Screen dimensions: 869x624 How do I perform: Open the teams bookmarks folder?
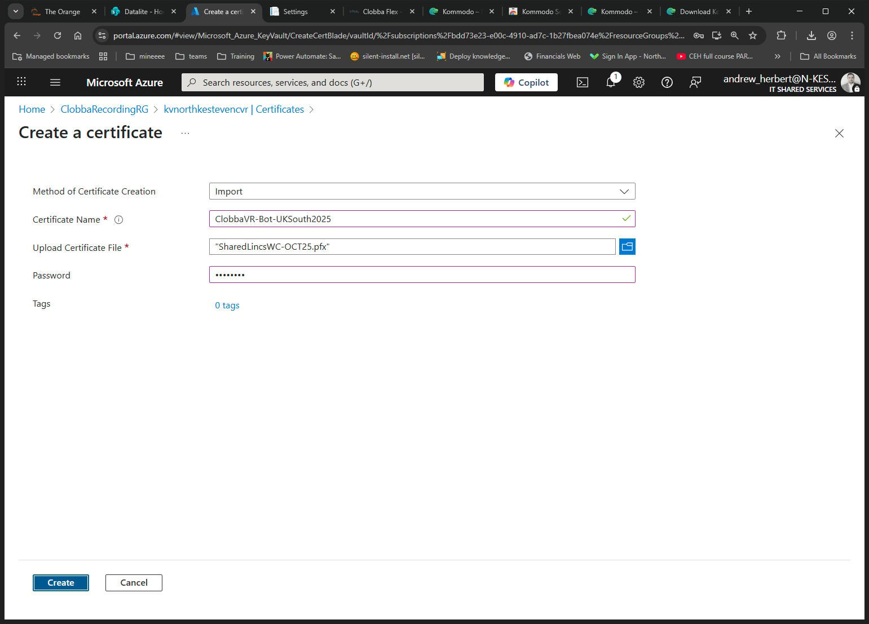pyautogui.click(x=191, y=56)
